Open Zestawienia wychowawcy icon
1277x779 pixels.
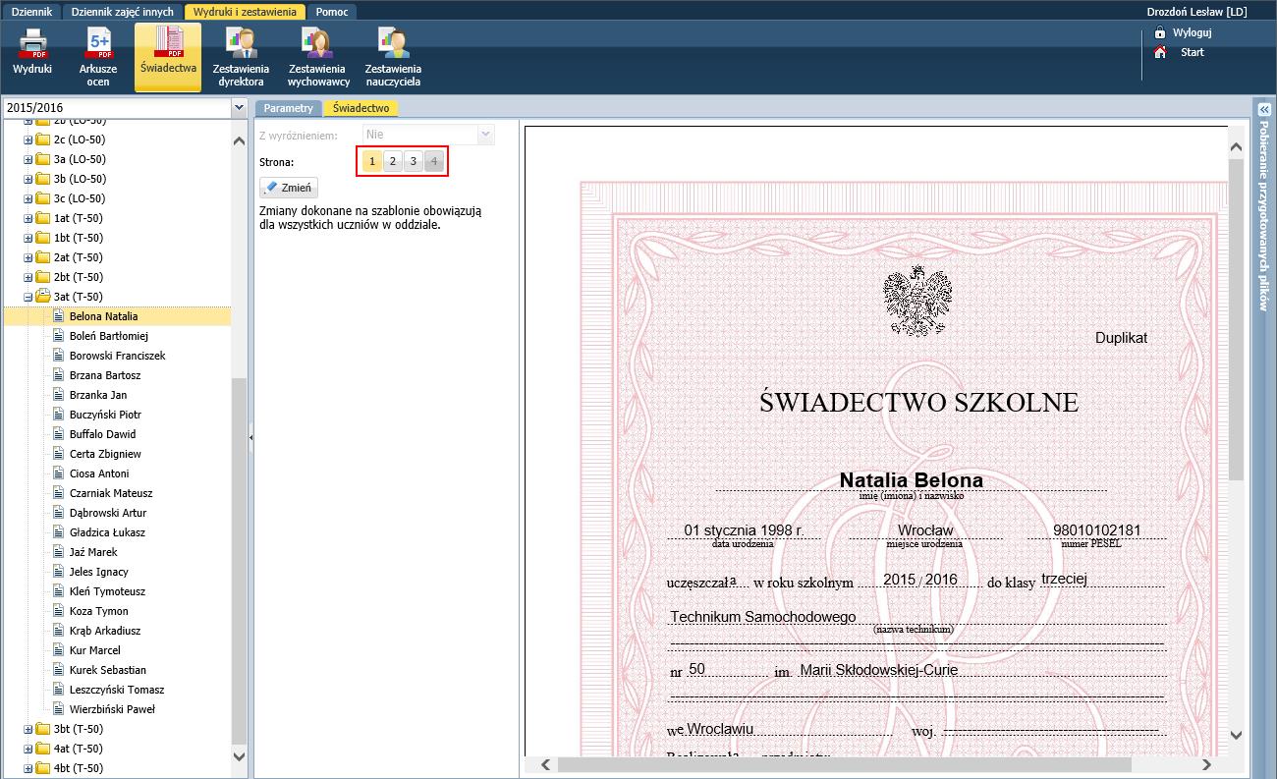(x=318, y=56)
